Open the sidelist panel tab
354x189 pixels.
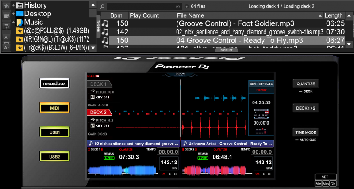point(226,50)
